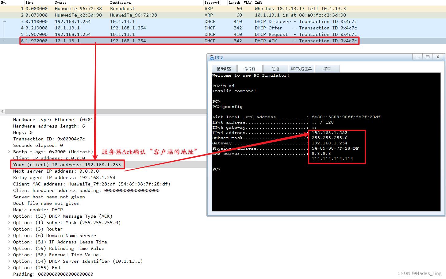The height and width of the screenshot is (279, 446).
Task: Expand Option (1) Subnet Mask
Action: click(9, 223)
